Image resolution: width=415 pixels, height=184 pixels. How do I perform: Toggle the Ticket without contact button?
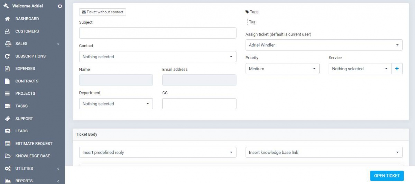click(102, 12)
